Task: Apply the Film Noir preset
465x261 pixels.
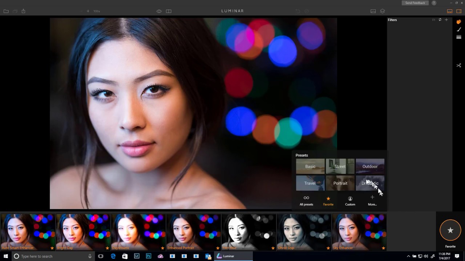Action: coord(248,232)
